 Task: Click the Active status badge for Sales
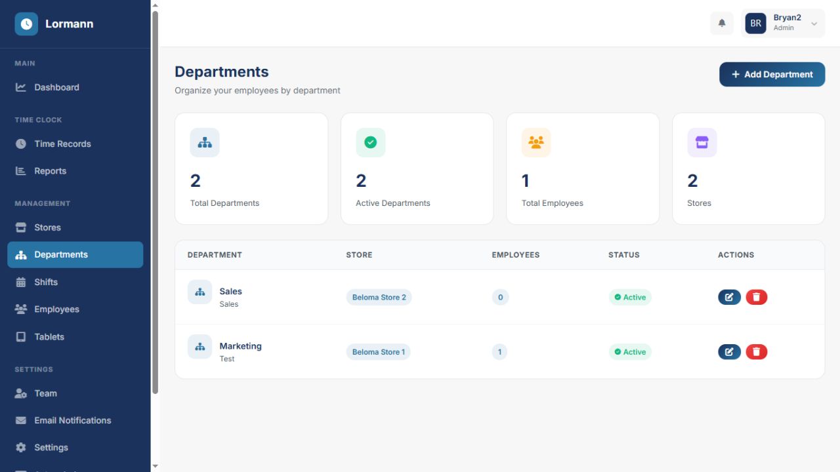pos(630,297)
